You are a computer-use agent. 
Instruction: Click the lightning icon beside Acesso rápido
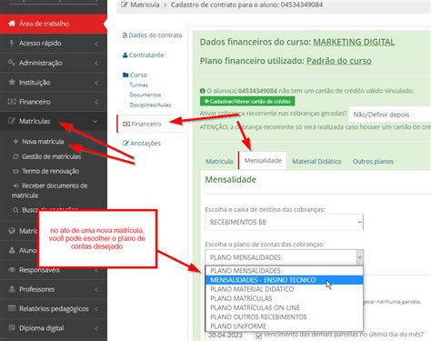(x=12, y=43)
